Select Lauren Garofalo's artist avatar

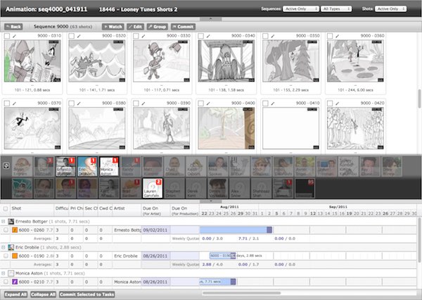(x=151, y=187)
